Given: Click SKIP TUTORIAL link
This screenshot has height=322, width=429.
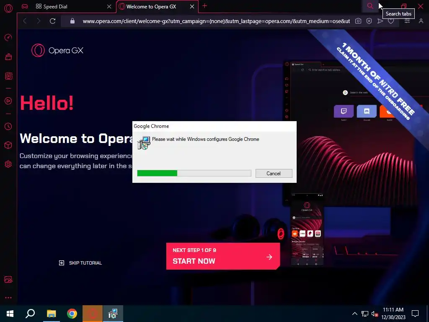Looking at the screenshot, I should tap(80, 263).
